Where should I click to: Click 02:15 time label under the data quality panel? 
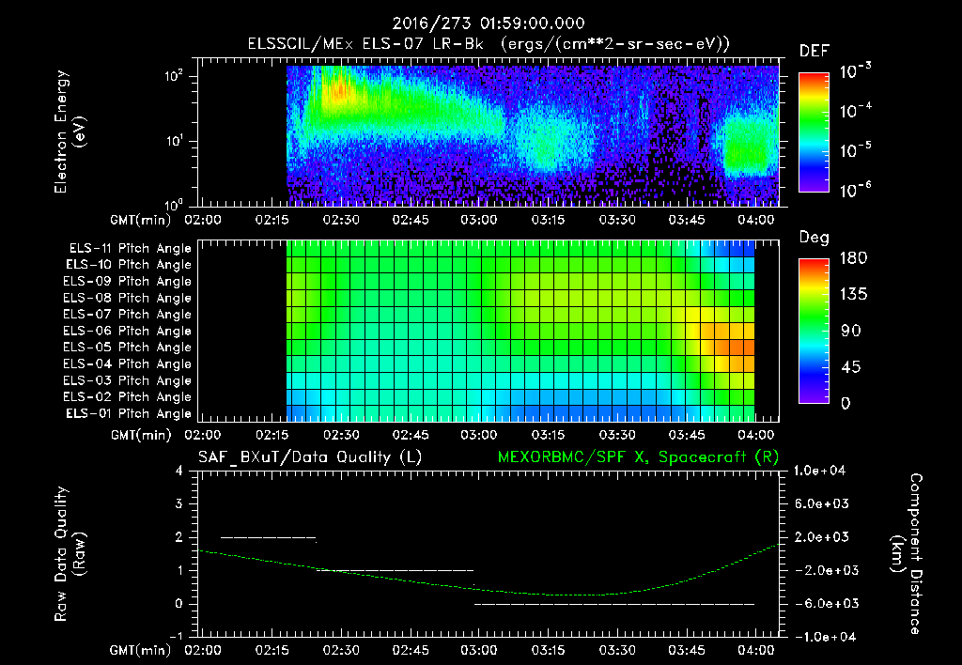[272, 650]
